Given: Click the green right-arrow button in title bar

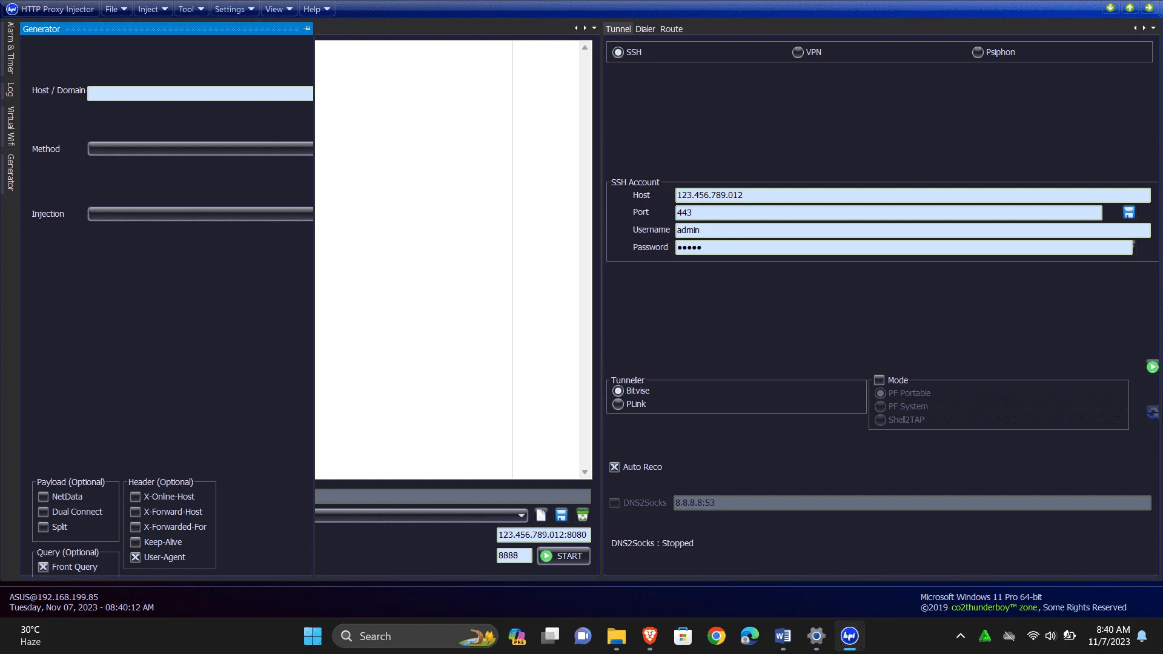Looking at the screenshot, I should pyautogui.click(x=1149, y=8).
